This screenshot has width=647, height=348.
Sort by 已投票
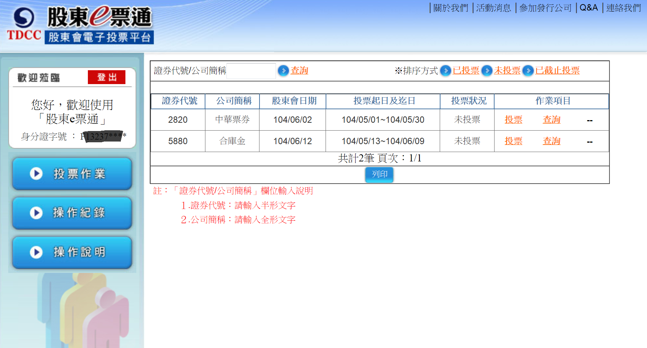tap(466, 71)
